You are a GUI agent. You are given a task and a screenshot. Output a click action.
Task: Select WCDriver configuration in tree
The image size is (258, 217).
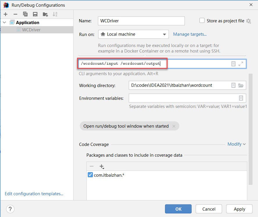click(37, 30)
